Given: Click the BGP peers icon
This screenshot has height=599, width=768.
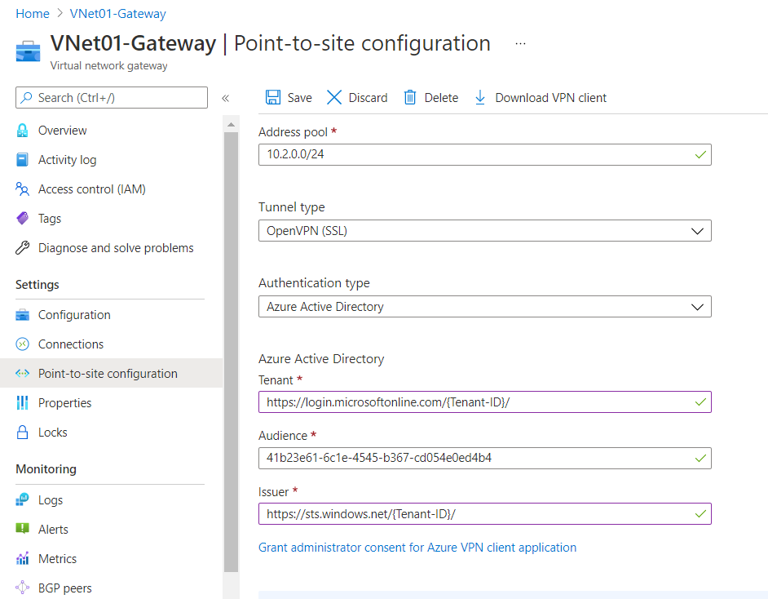Looking at the screenshot, I should tap(23, 588).
